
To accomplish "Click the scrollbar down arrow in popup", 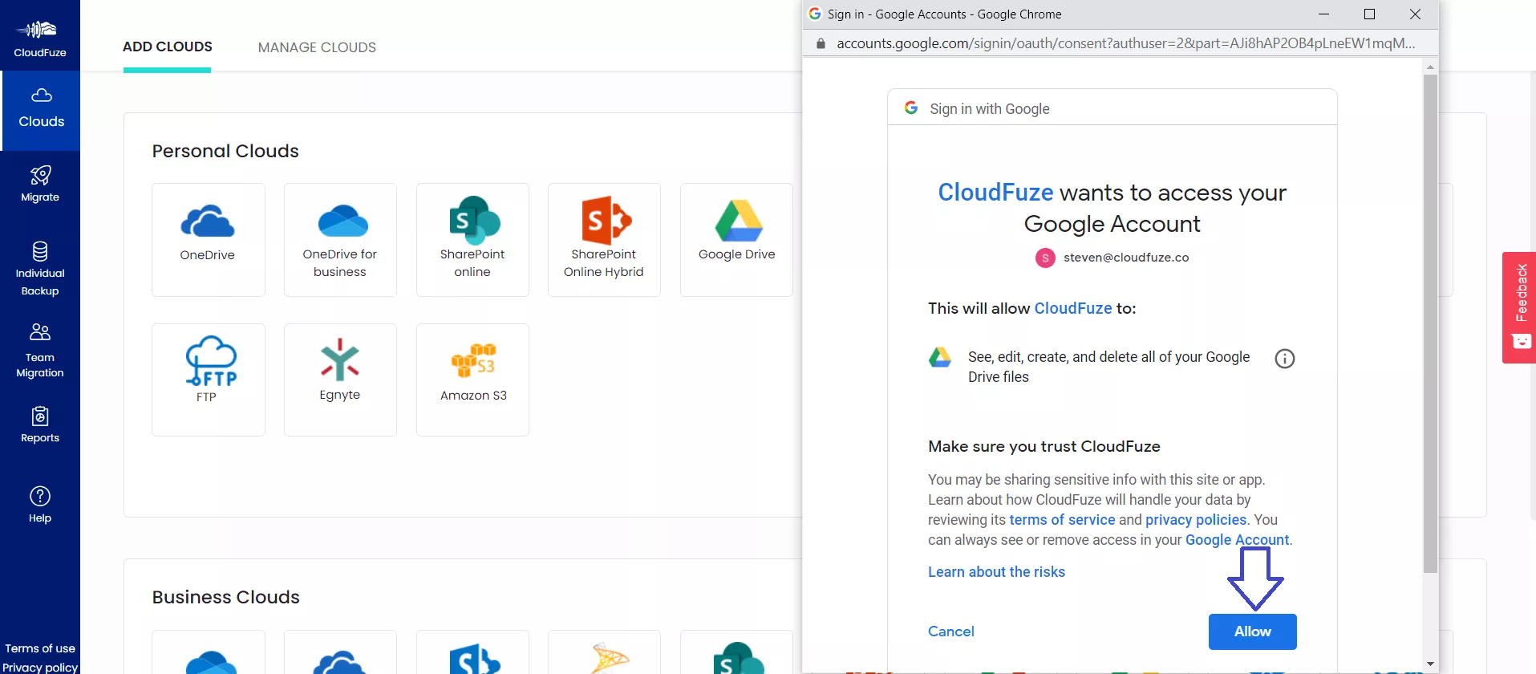I will pos(1430,664).
